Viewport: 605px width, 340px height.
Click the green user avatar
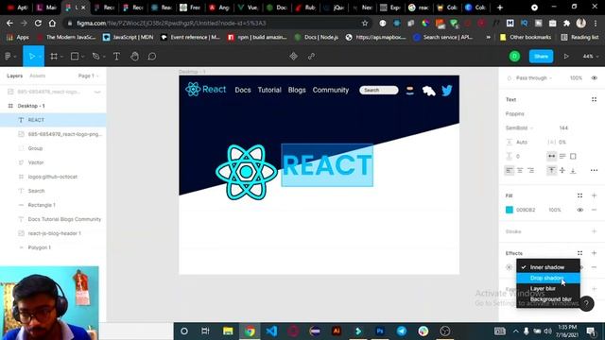[x=514, y=57]
